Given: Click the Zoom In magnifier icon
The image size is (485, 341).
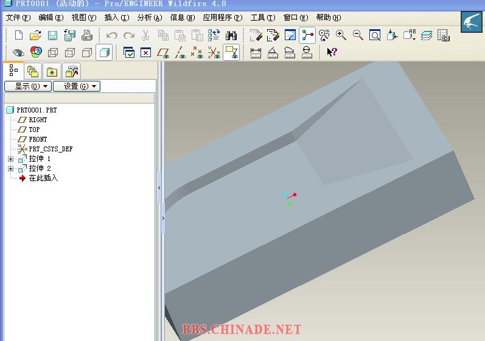Looking at the screenshot, I should (x=341, y=35).
